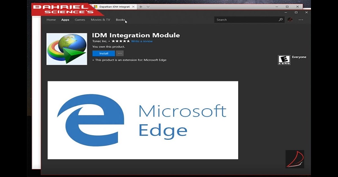Screen dimensions: 338x177
Task: Open Store's top-right more options menu
Action: (301, 20)
